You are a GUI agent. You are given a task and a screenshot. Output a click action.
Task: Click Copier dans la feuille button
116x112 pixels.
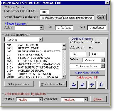coord(87,73)
